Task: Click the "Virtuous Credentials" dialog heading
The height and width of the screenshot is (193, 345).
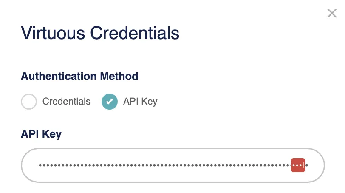Action: point(100,33)
